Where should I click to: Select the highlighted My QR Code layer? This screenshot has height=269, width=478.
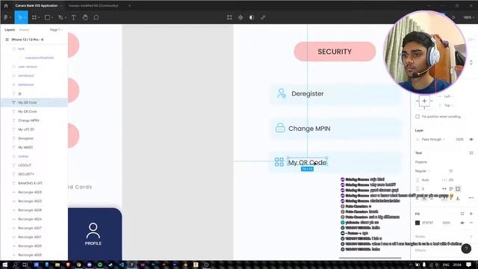pyautogui.click(x=34, y=102)
